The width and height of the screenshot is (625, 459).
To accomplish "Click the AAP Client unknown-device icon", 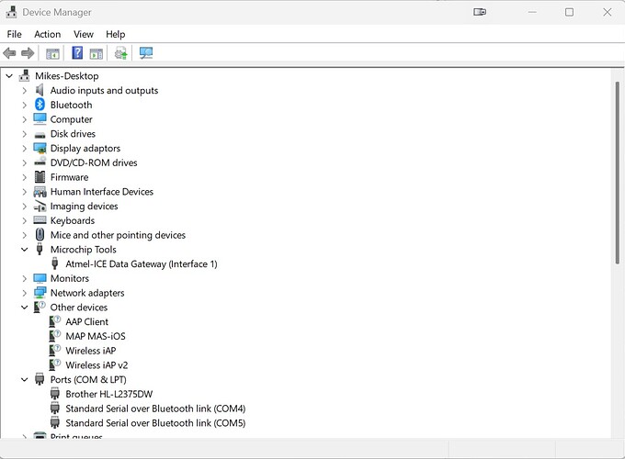I will point(54,321).
